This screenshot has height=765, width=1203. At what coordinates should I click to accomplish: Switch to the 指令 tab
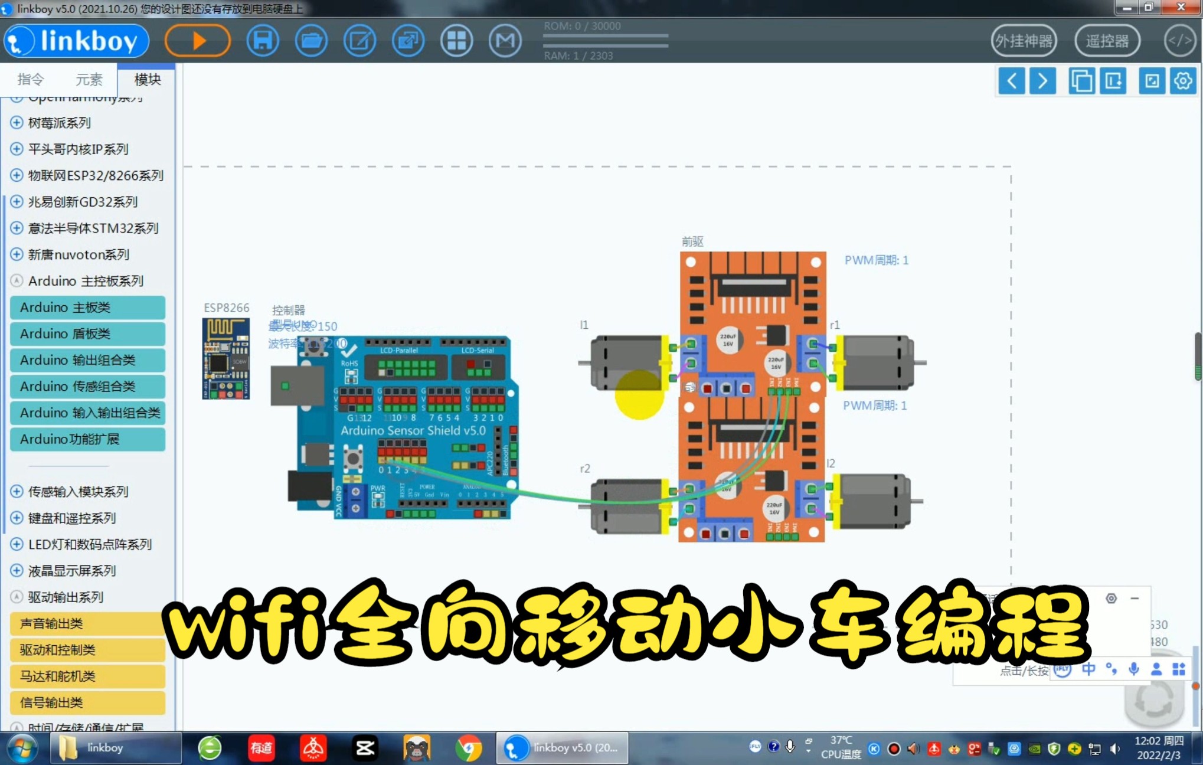(30, 79)
